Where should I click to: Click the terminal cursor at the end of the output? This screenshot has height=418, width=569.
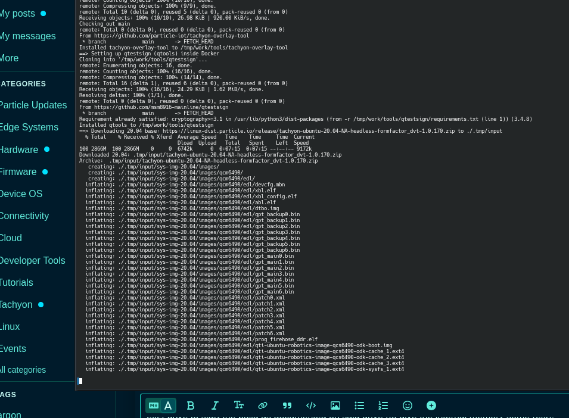[x=80, y=381]
